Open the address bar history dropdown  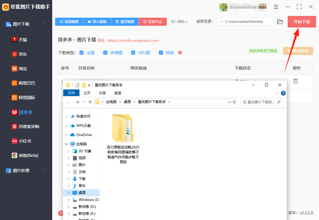tap(229, 102)
